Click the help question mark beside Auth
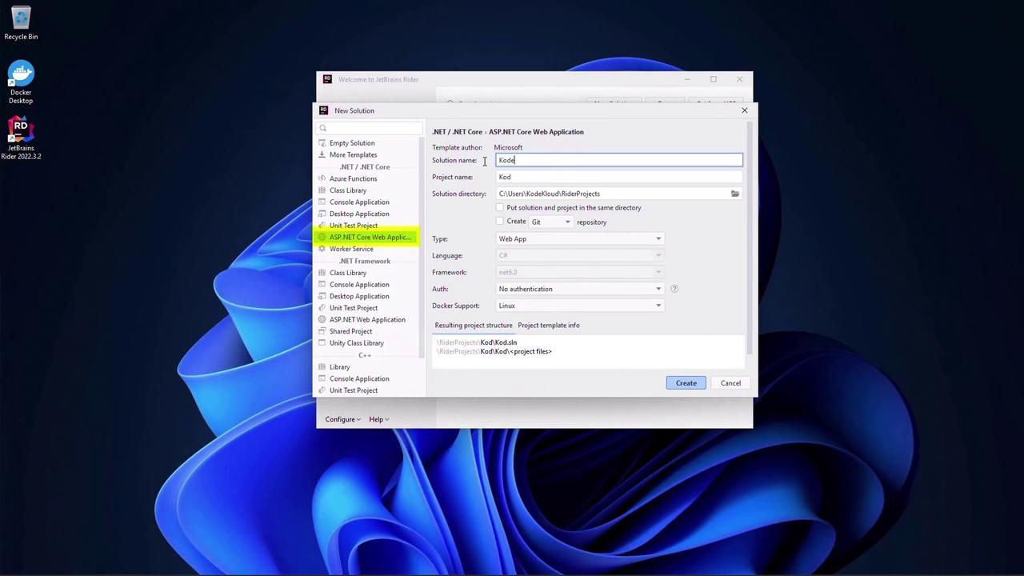 [x=674, y=289]
